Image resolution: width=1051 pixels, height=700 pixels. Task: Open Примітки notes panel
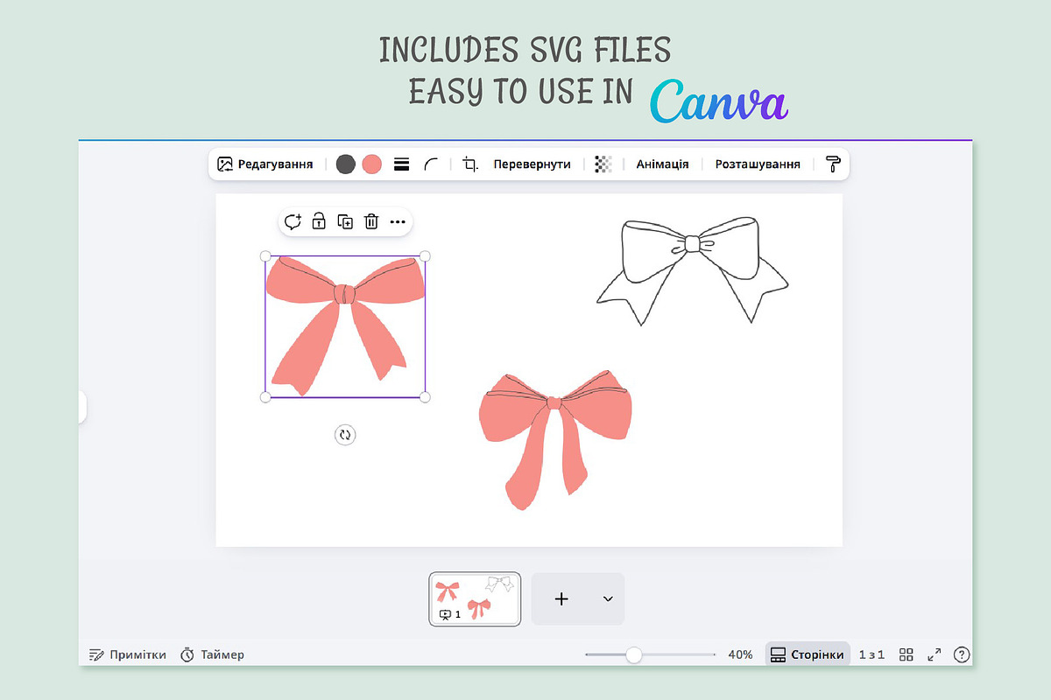(x=128, y=654)
